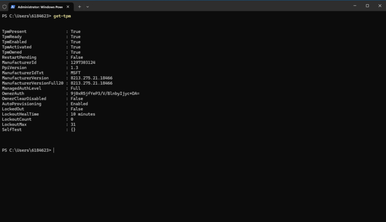
Task: Click the Administrator shield icon in the title bar
Action: (x=4, y=6)
